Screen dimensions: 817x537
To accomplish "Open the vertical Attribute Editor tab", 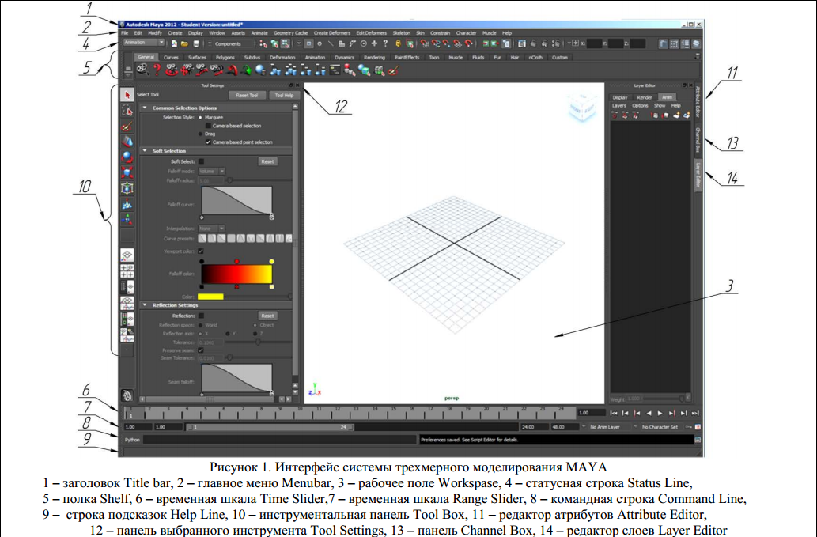I will (x=698, y=101).
